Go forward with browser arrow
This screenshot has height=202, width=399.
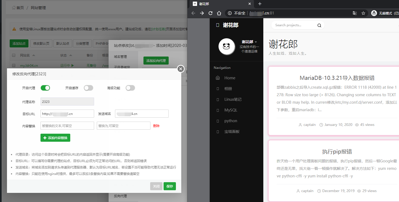[202, 13]
